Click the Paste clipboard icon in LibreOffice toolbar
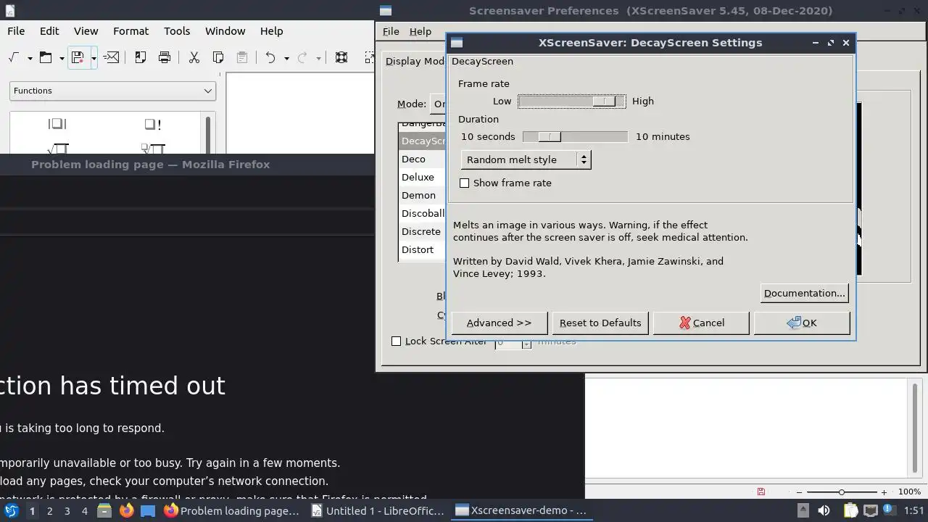Viewport: 928px width, 522px height. pos(242,57)
